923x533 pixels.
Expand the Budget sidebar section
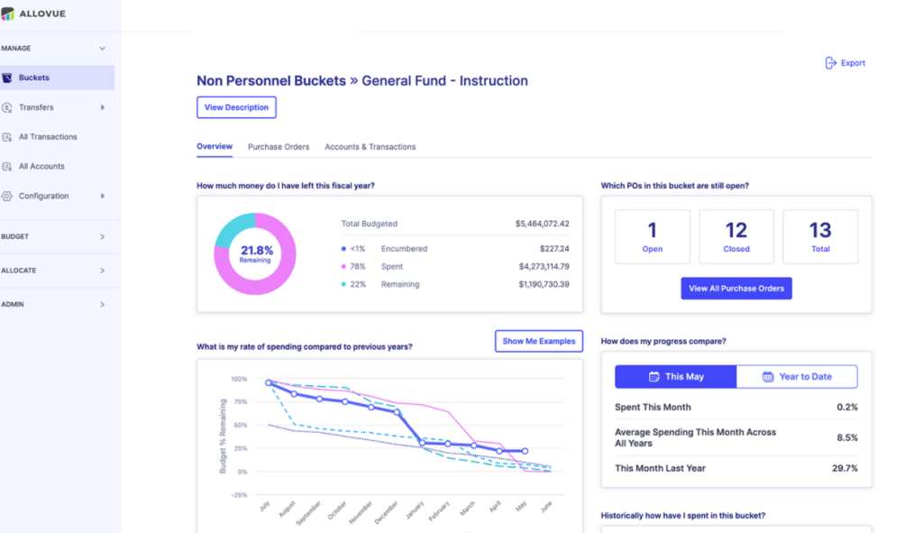pyautogui.click(x=102, y=237)
